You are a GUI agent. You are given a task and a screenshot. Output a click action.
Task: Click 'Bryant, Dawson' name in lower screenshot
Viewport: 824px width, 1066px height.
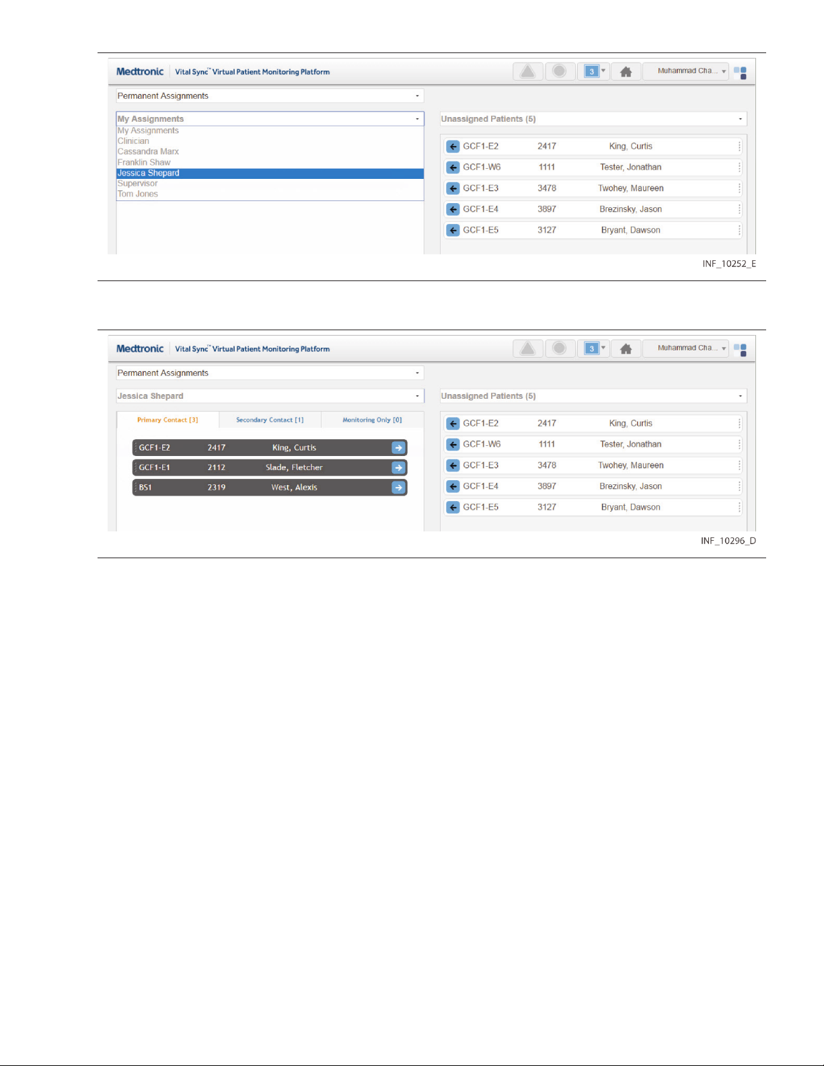click(631, 507)
